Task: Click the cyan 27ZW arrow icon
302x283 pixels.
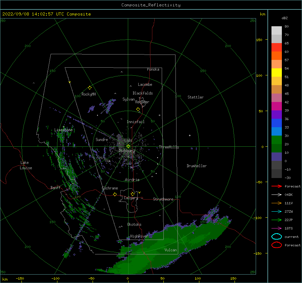Action: [276, 212]
